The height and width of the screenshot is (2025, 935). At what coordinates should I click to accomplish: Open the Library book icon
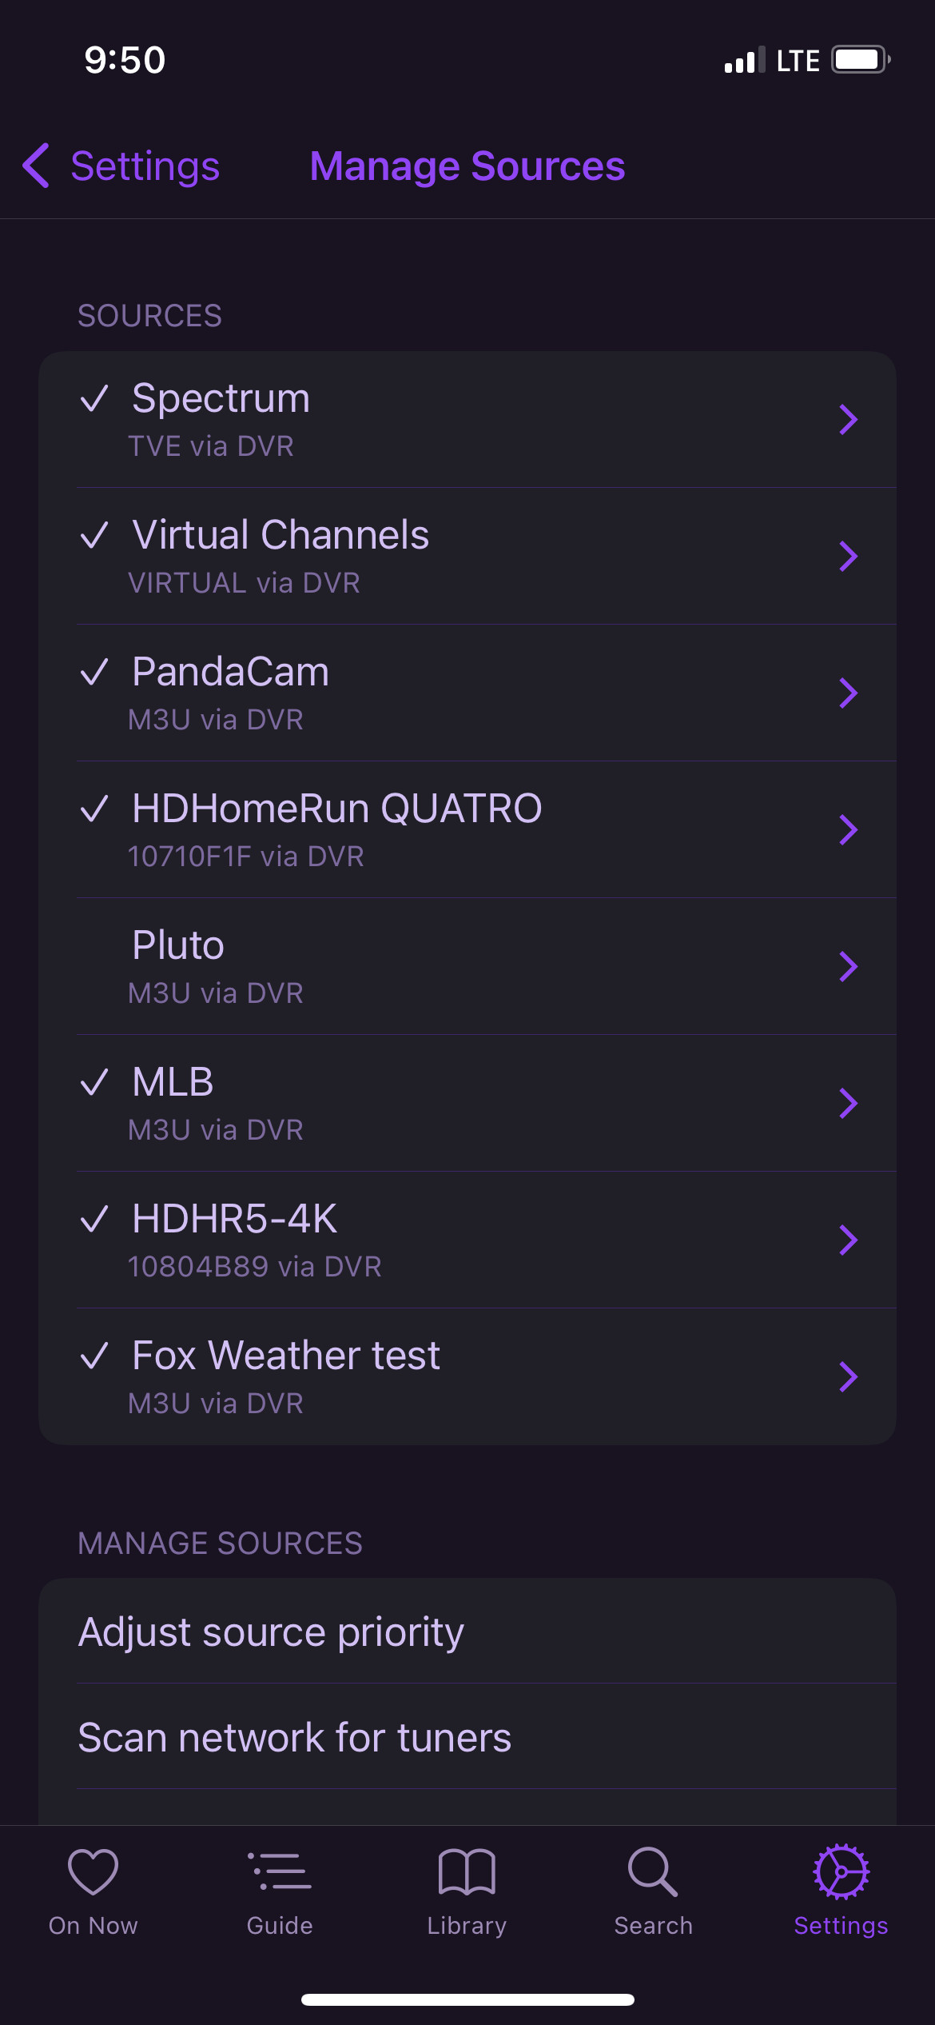(467, 1871)
